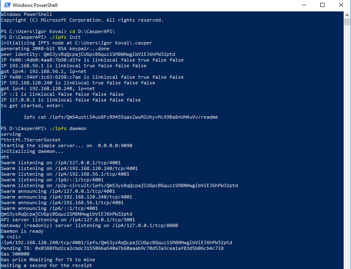Click the 'Gas price 0Waiting for TX to mine' line
The height and width of the screenshot is (269, 351).
[48, 260]
